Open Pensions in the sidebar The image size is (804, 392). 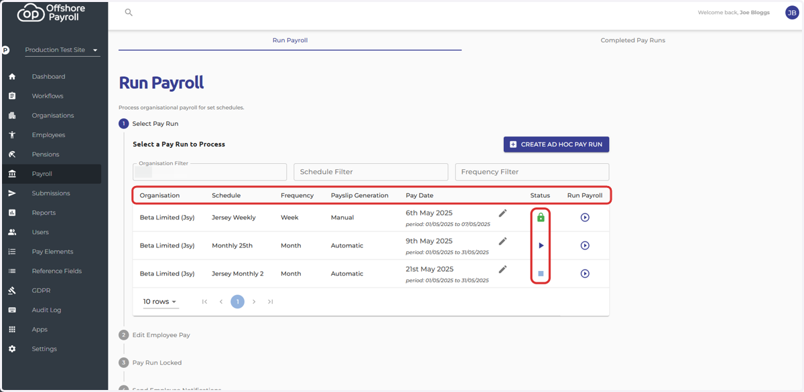coord(46,154)
